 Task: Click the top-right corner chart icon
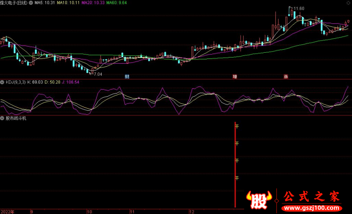pos(348,3)
